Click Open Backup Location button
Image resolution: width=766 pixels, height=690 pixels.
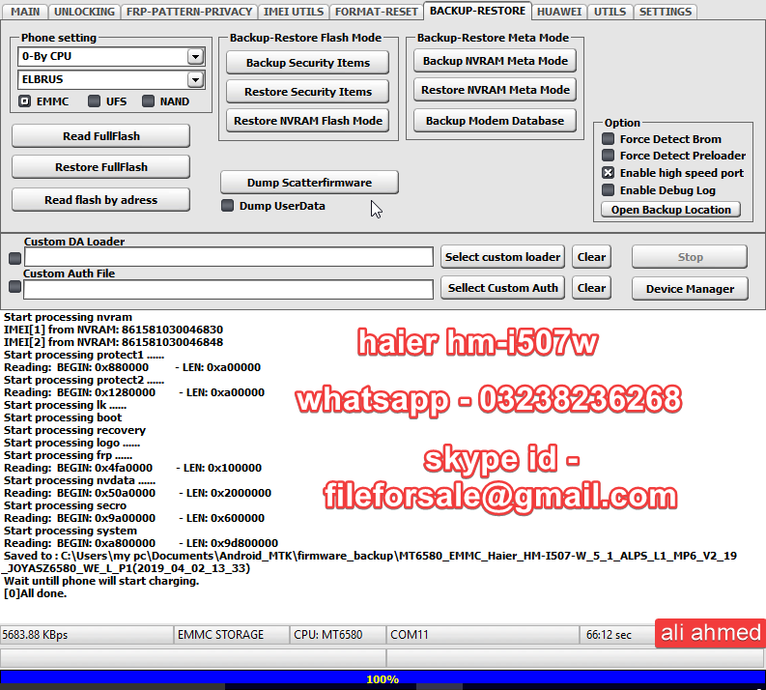[670, 210]
